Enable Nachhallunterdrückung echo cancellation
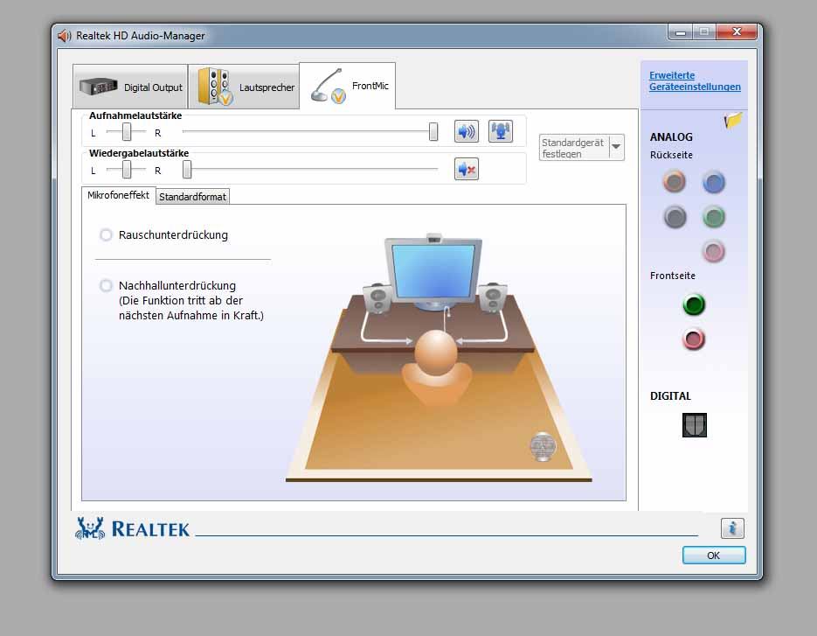 coord(106,285)
